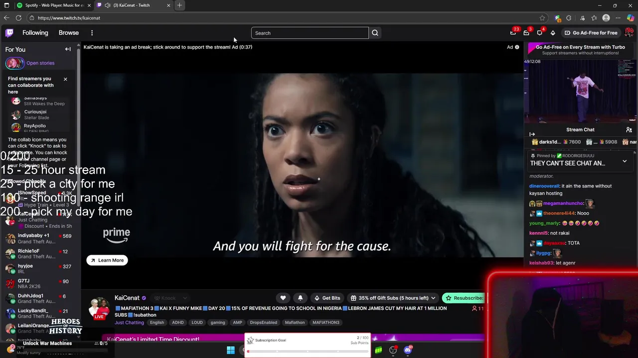Open whispers icon with badge 4
Screen dimensions: 638x358
pos(540,33)
